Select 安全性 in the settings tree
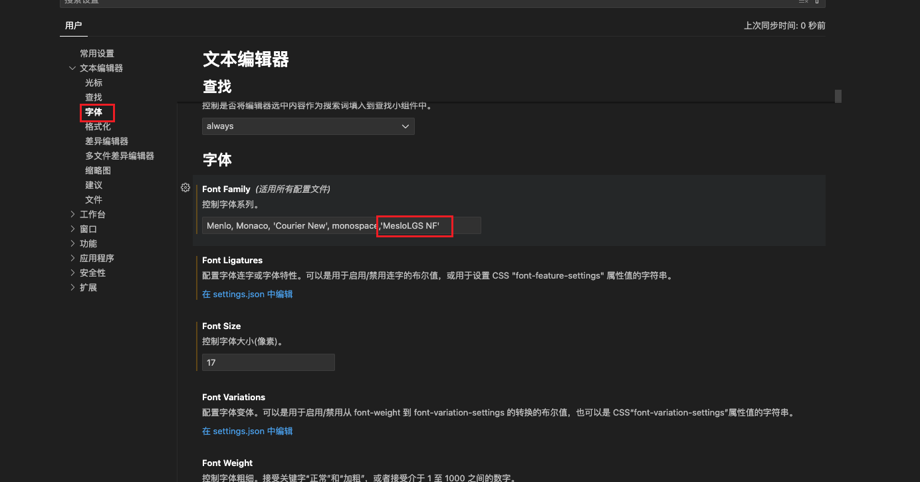The width and height of the screenshot is (920, 482). click(92, 273)
